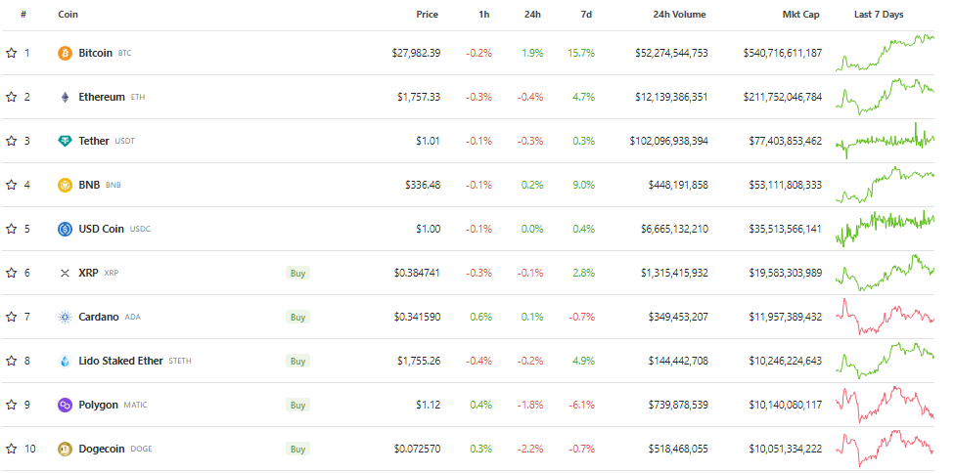Buy Cardano using its Buy button

(x=297, y=317)
